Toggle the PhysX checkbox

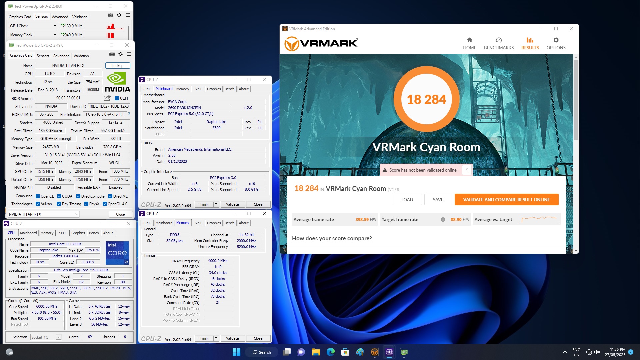pyautogui.click(x=86, y=204)
